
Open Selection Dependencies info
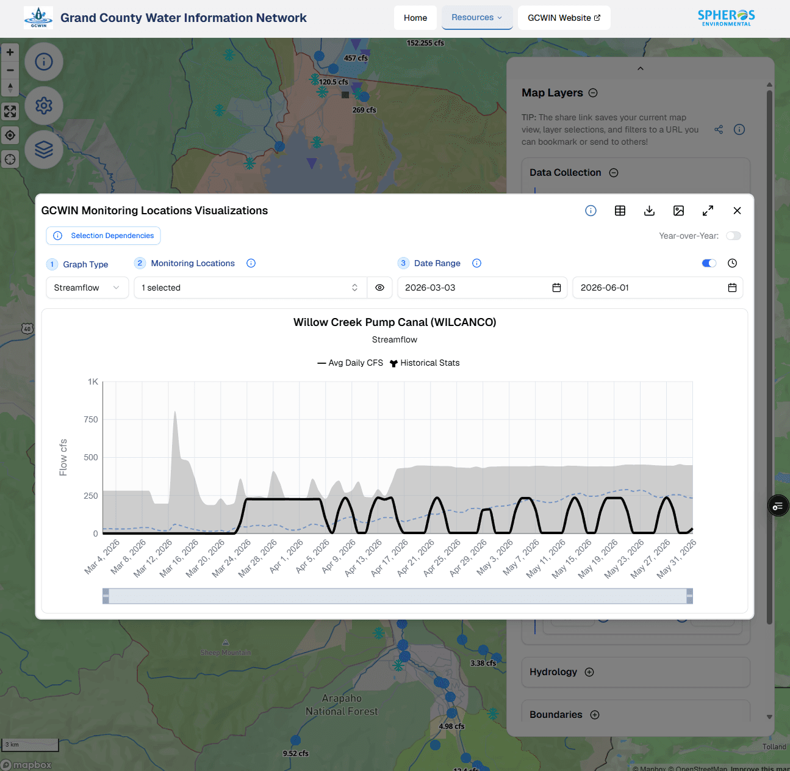[103, 236]
